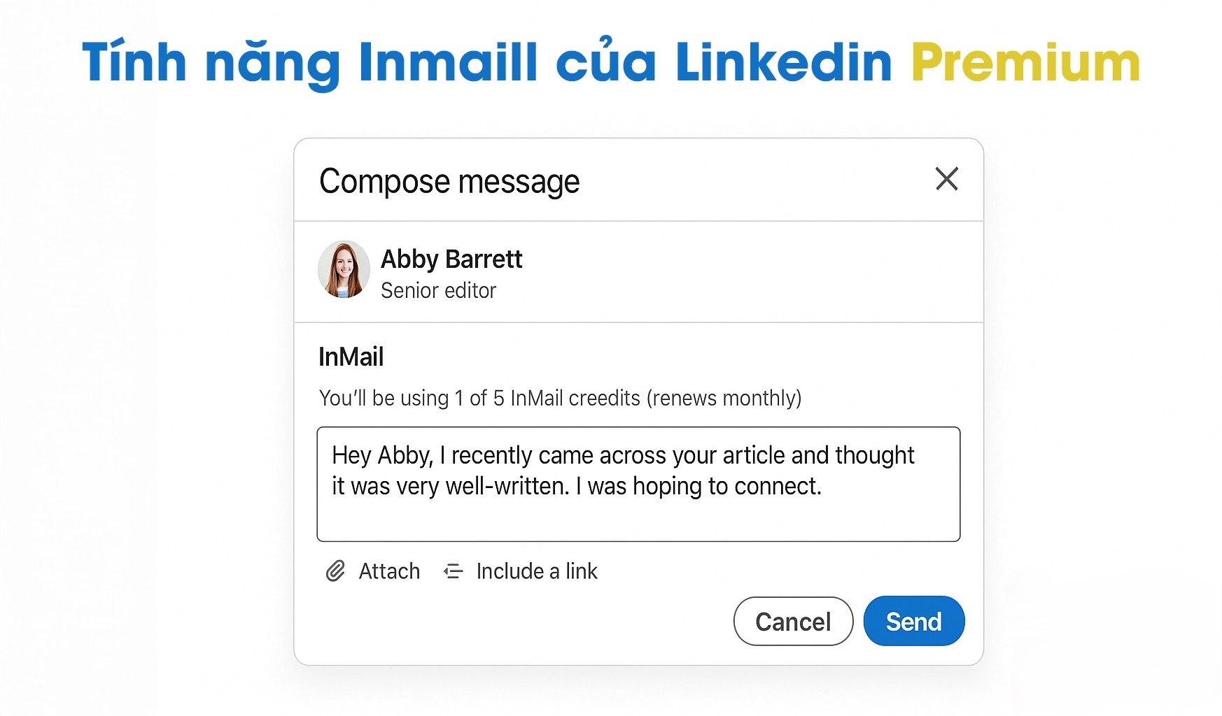Click the 'Compose message' dialog title

(x=449, y=182)
